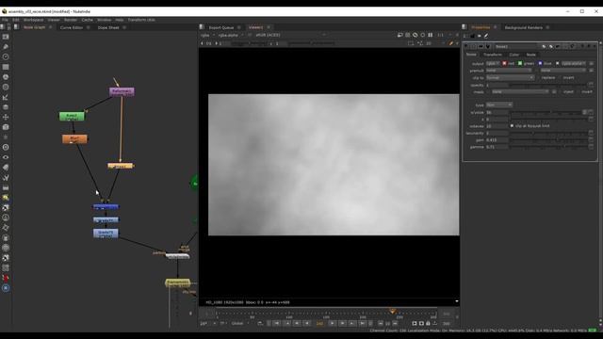Switch to the Curve Editor tab
The image size is (603, 339).
(x=72, y=27)
